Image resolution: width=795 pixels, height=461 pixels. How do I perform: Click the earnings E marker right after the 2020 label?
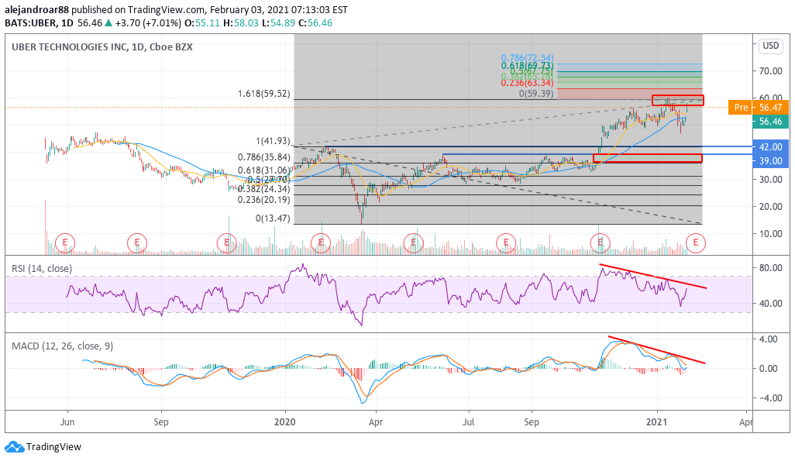(x=321, y=243)
